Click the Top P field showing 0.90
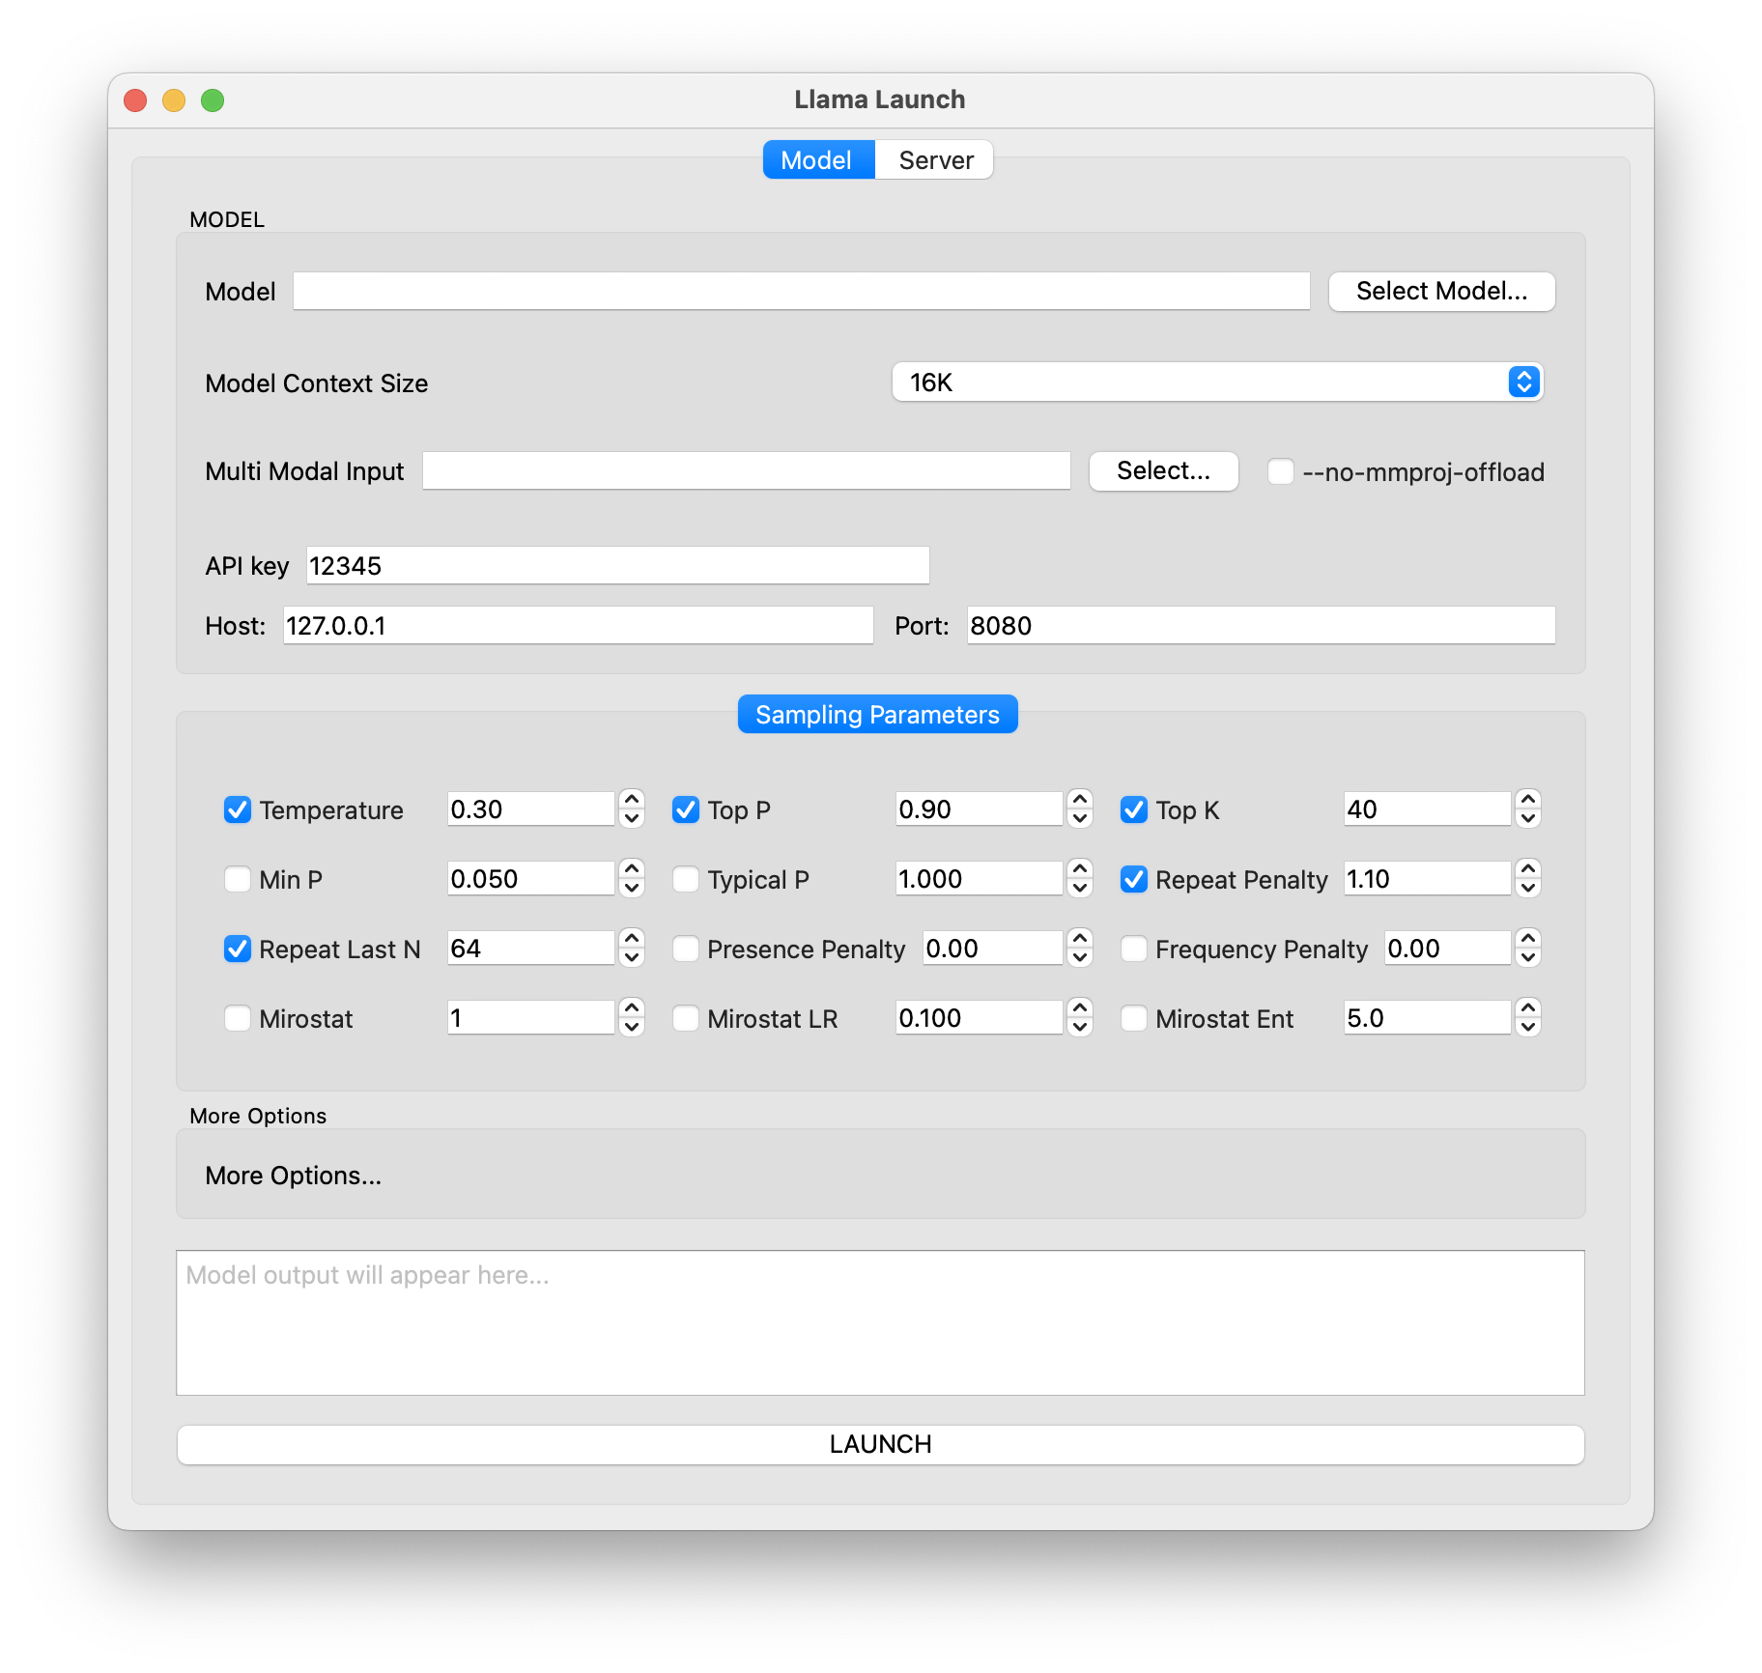Screen dimensions: 1762x1673 [x=980, y=808]
